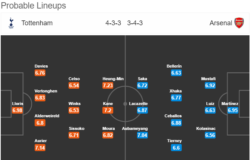
Task: Click Martínez goalkeeper rating 6.95
Action: click(233, 110)
